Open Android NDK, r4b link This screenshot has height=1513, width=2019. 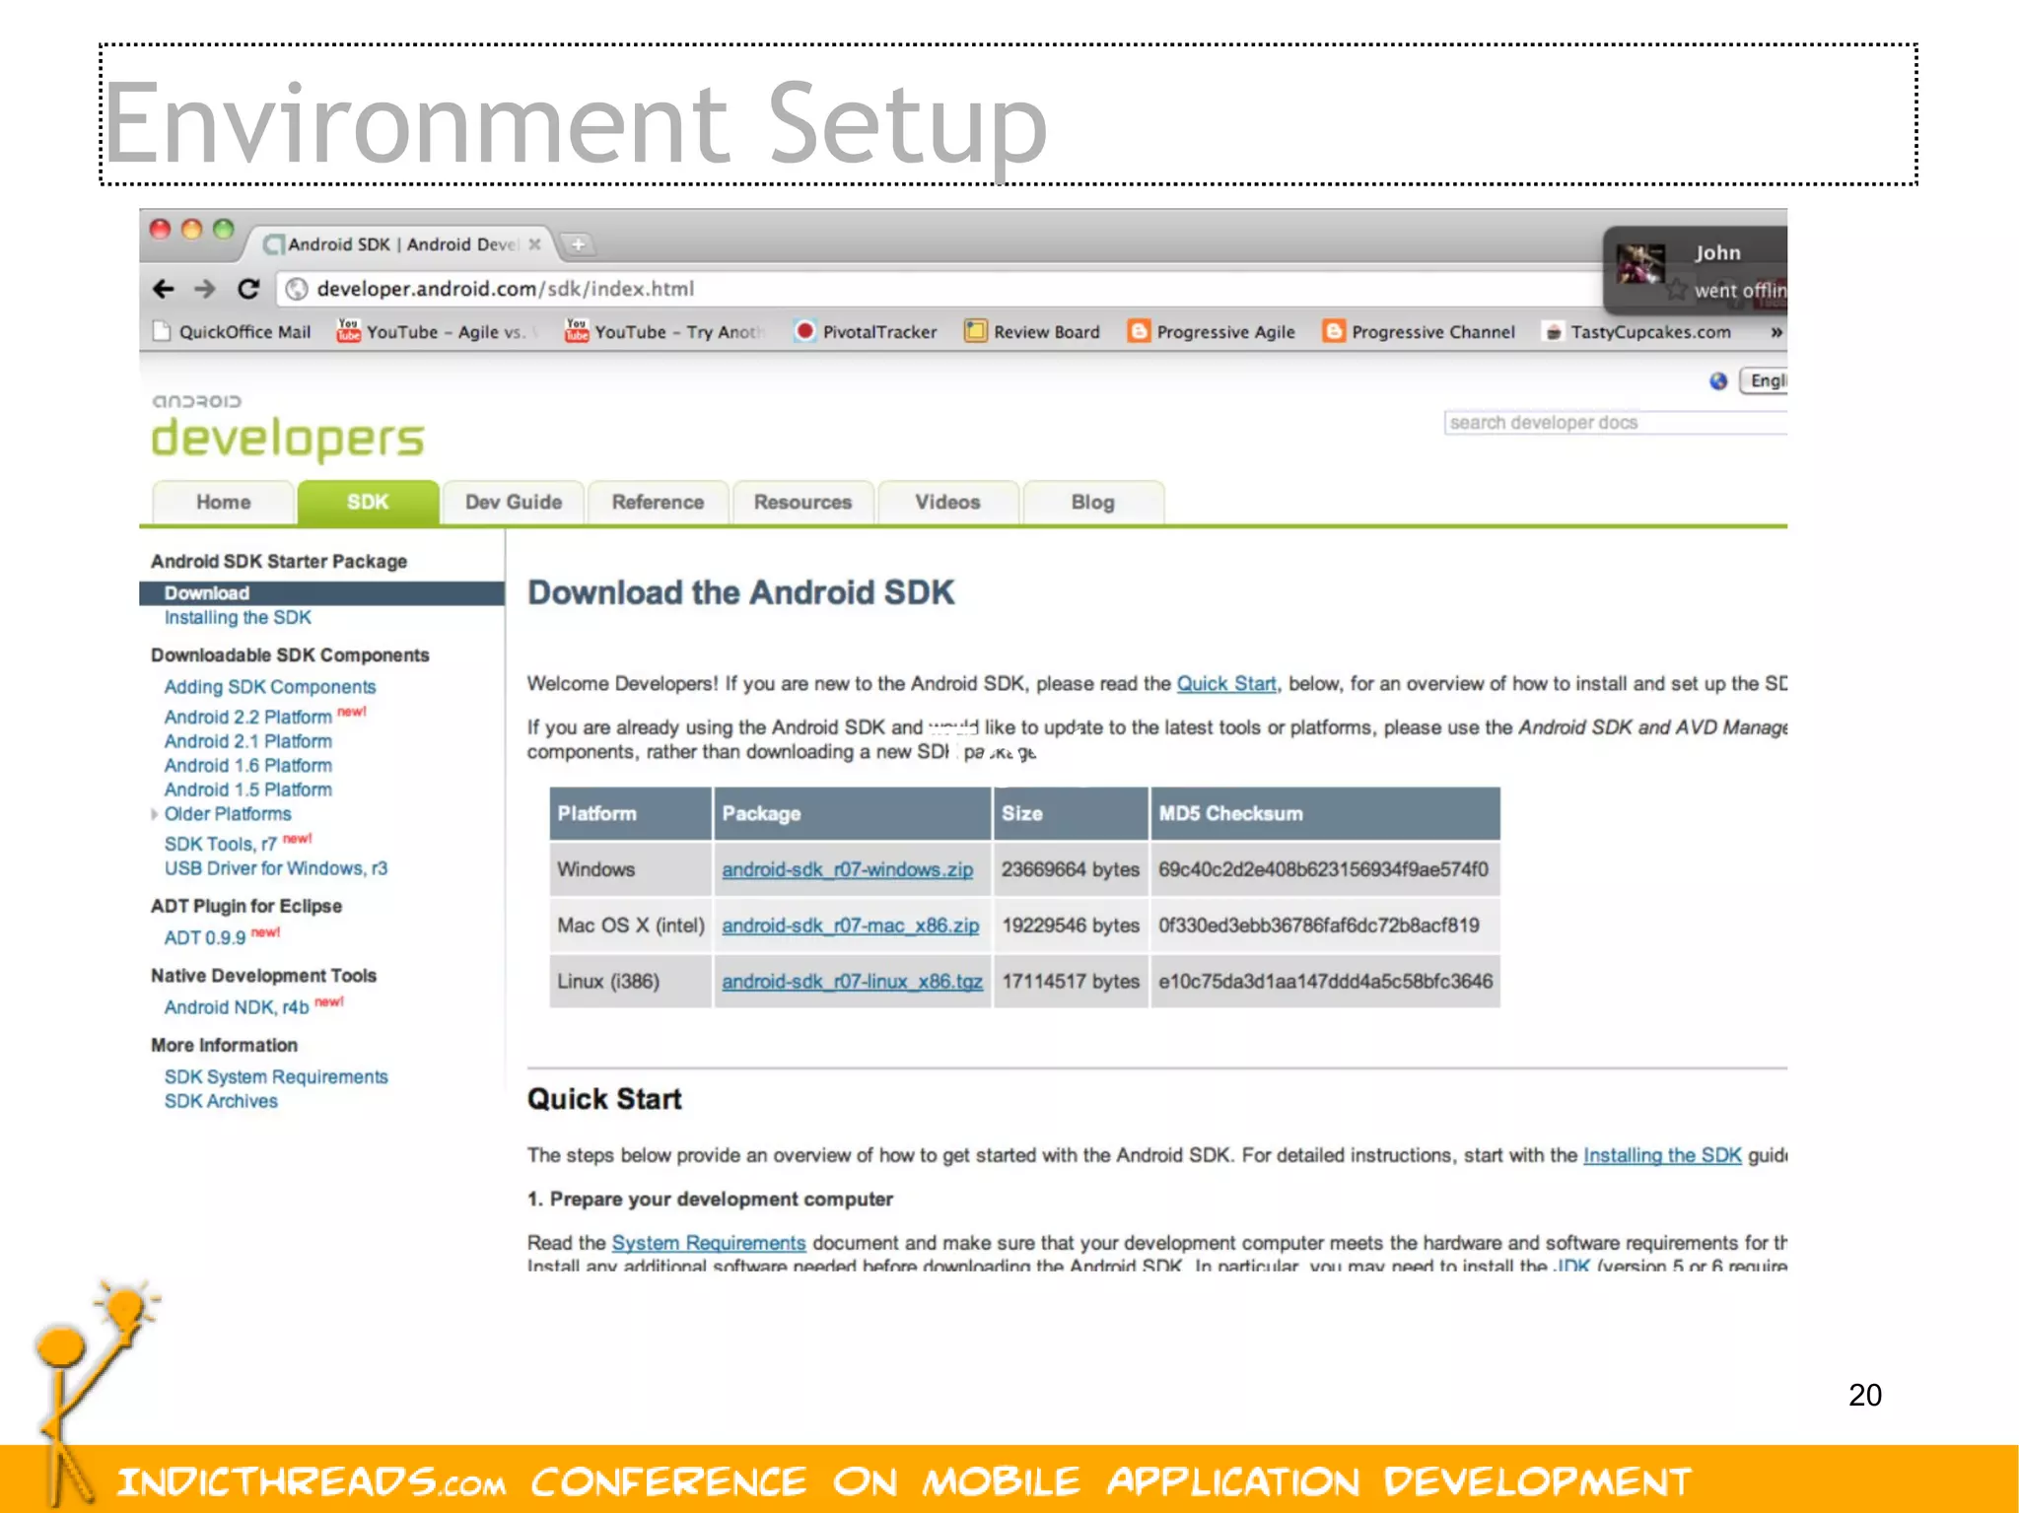[237, 1007]
